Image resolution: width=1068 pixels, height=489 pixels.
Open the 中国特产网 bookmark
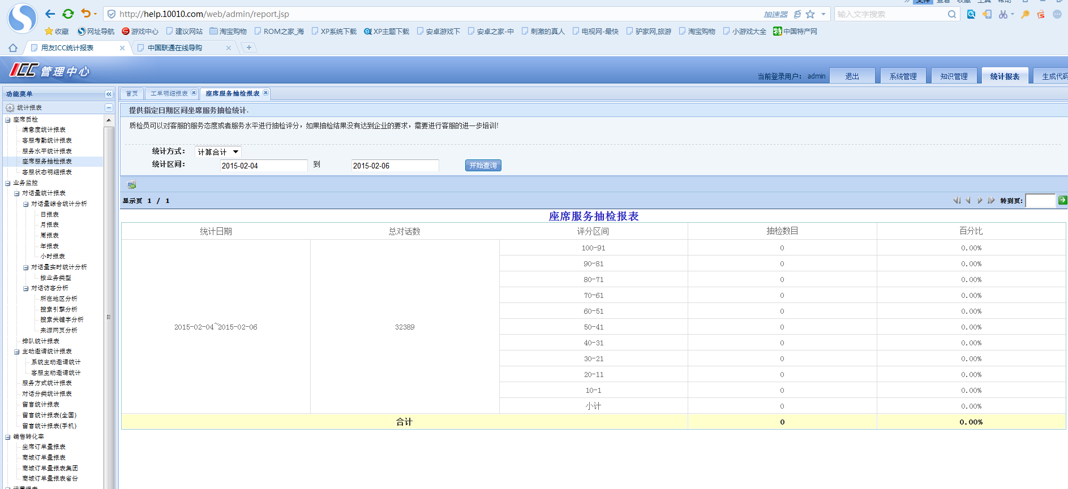[x=795, y=31]
